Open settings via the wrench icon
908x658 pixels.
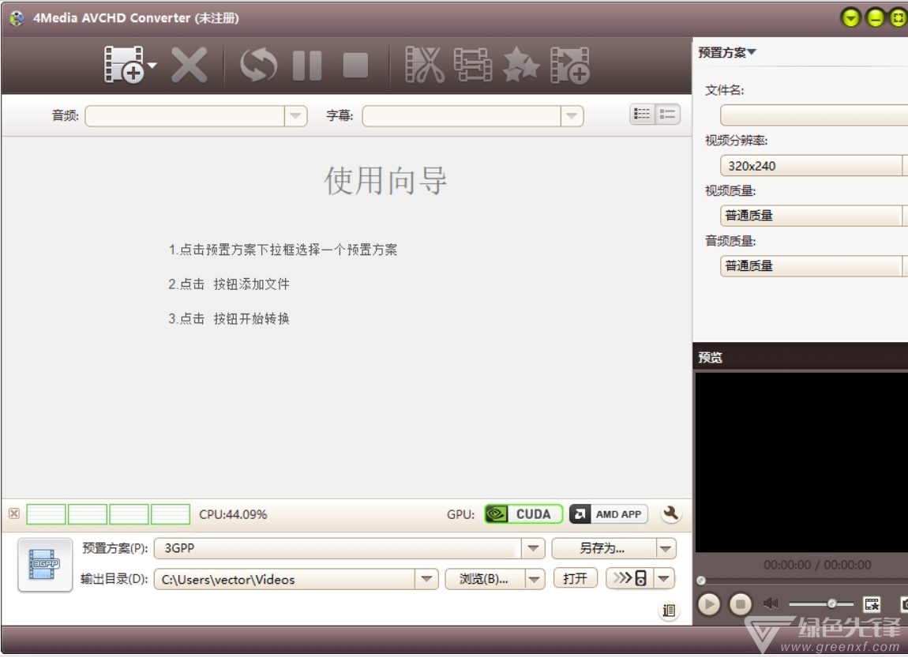click(x=670, y=513)
